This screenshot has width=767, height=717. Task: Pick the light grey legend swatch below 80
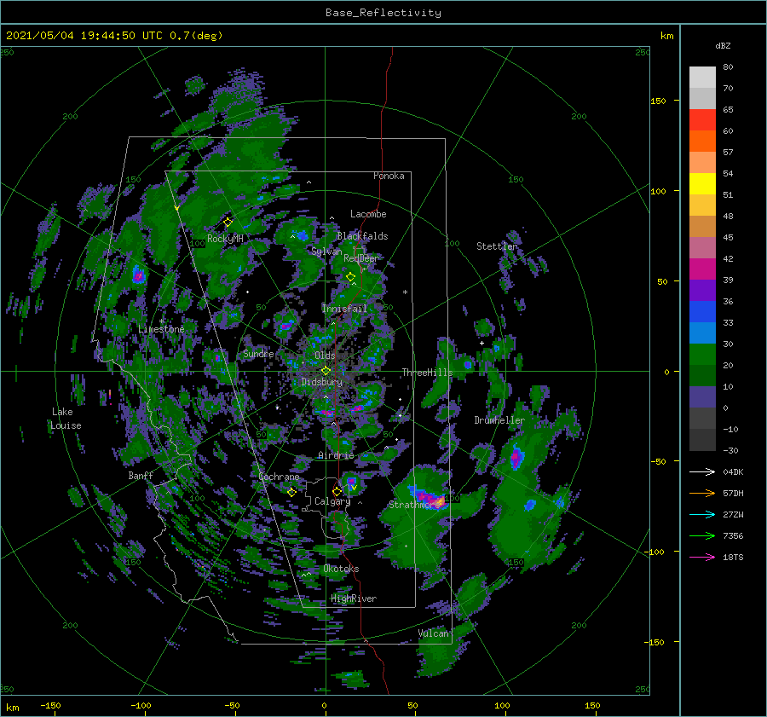click(702, 77)
